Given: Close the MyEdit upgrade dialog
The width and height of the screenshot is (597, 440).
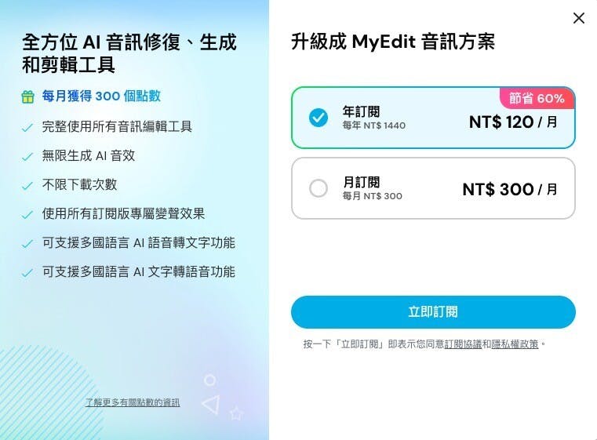Looking at the screenshot, I should [579, 18].
